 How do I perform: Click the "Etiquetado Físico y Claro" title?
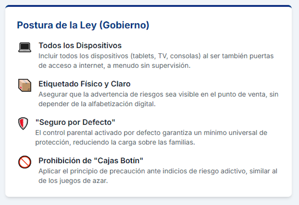[84, 84]
